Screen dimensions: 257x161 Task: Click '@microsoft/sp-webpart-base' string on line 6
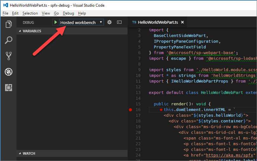click(201, 53)
